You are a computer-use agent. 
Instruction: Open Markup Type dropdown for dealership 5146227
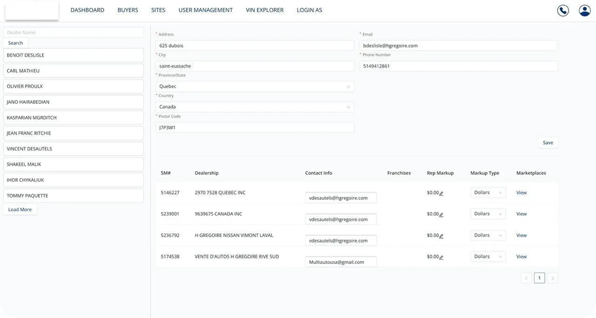tap(488, 193)
